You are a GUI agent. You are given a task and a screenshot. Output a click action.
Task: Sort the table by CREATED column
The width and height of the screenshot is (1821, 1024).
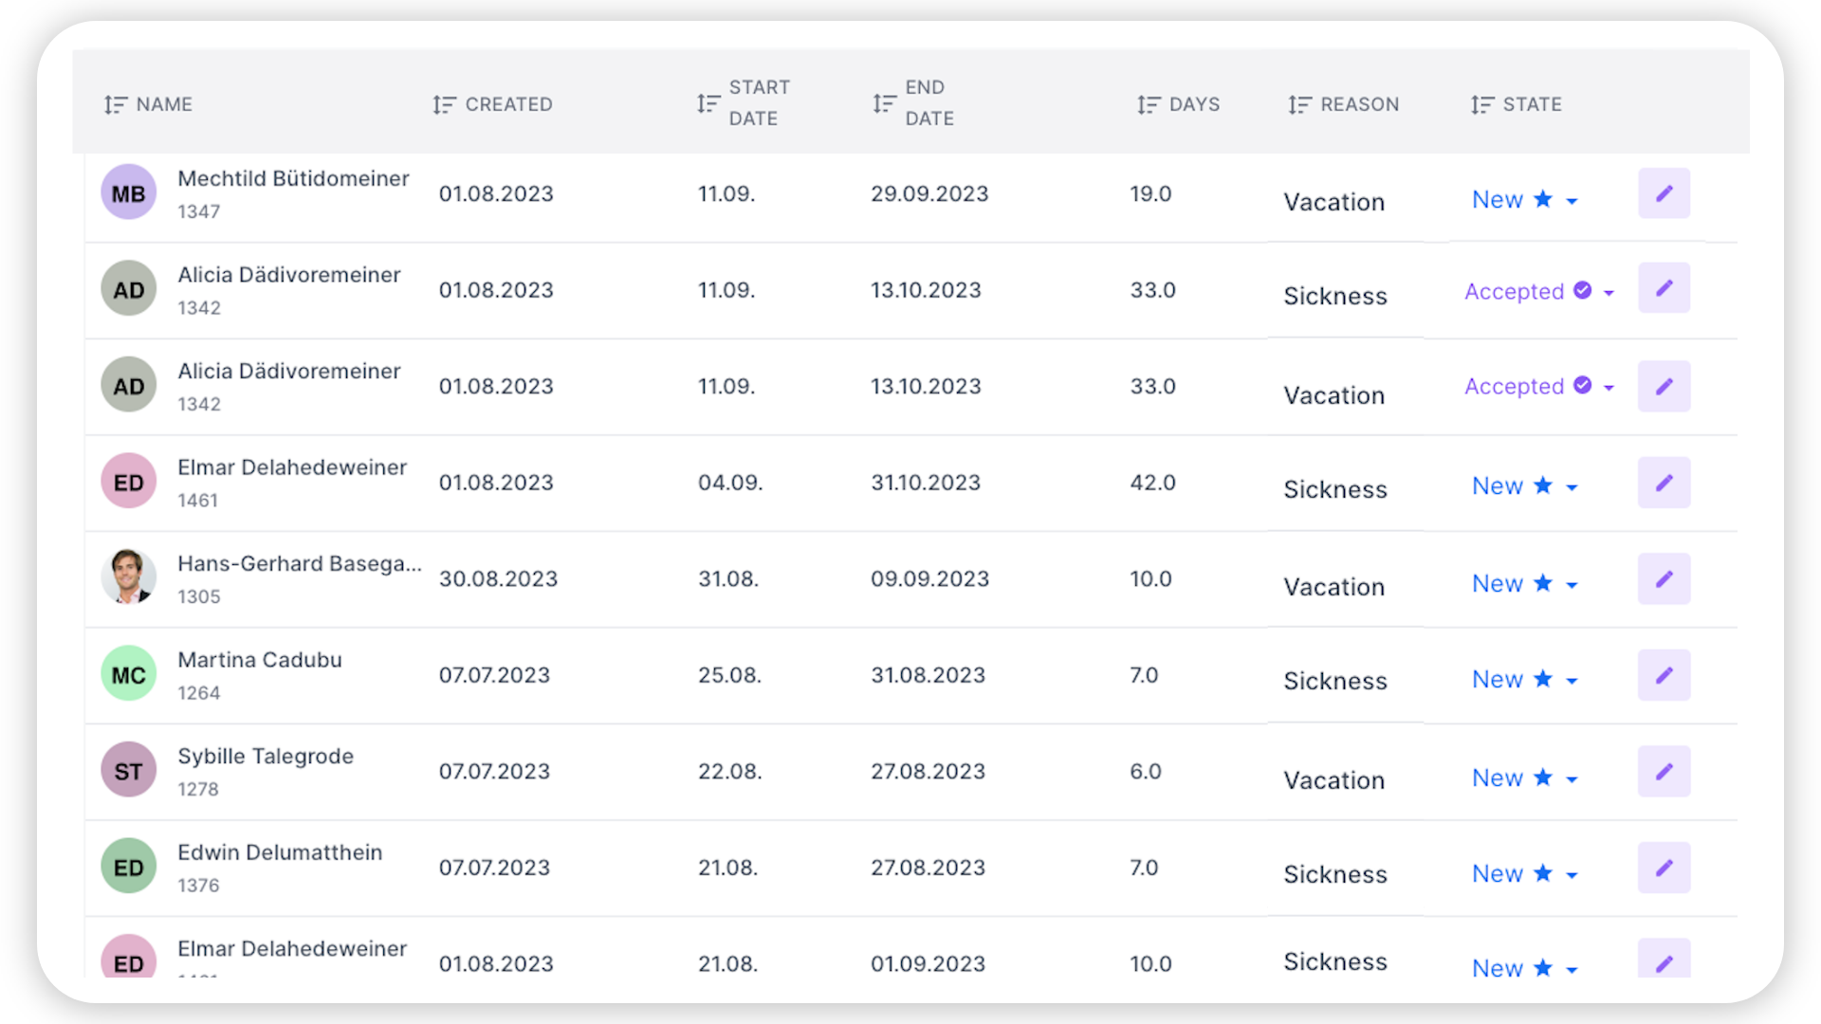492,104
